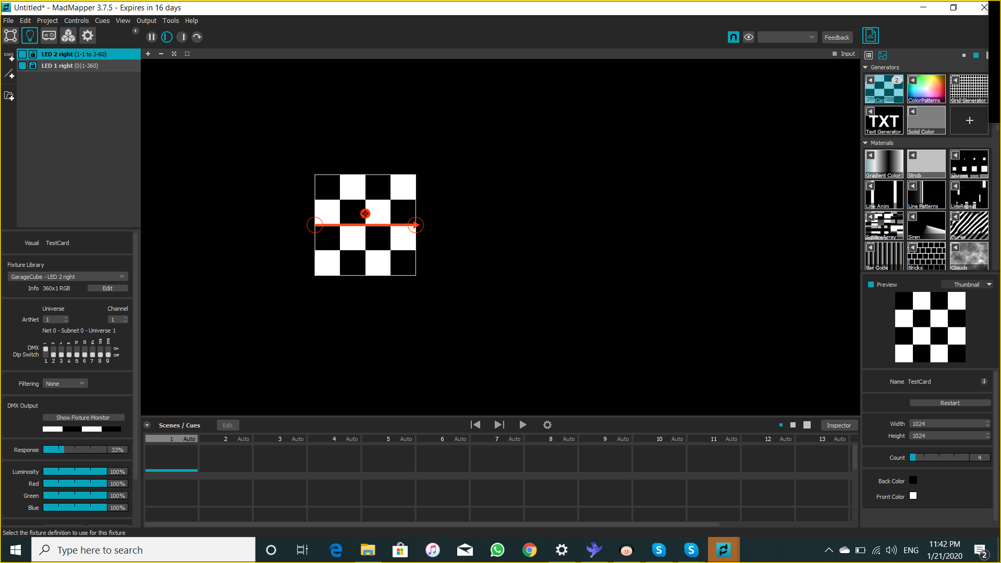Collapse the Scenes / Cues panel
This screenshot has width=1001, height=563.
pos(148,425)
